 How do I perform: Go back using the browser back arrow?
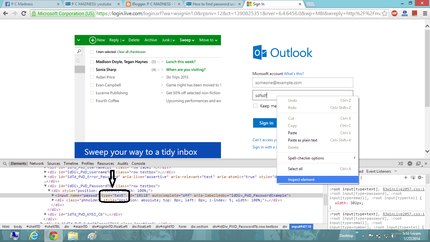point(5,14)
